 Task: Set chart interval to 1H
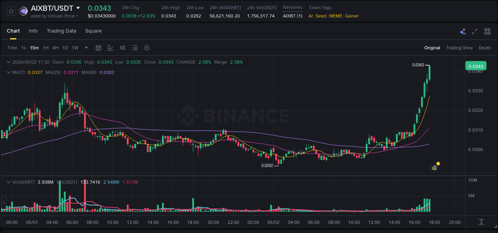[45, 48]
